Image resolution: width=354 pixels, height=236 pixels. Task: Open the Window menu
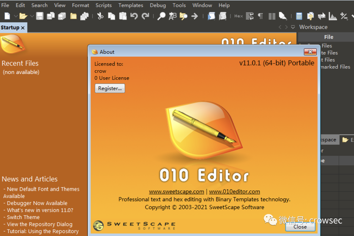tap(202, 5)
